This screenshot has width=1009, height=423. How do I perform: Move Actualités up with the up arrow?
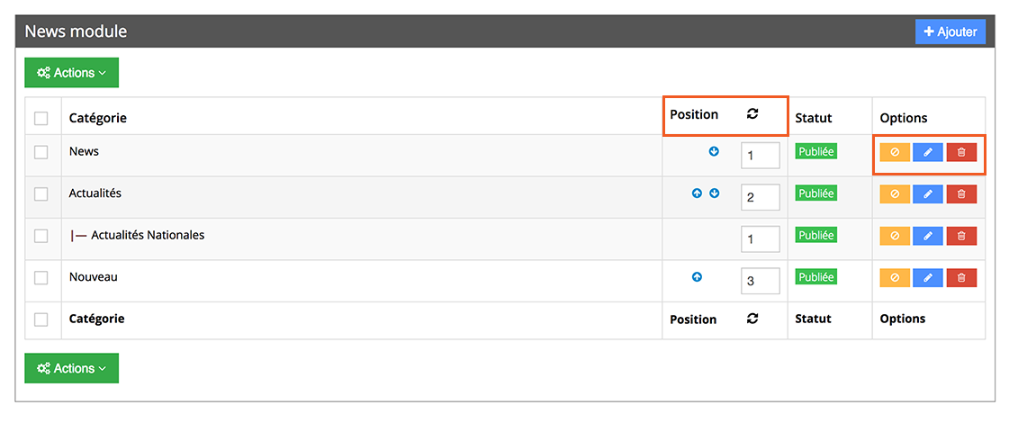point(697,193)
